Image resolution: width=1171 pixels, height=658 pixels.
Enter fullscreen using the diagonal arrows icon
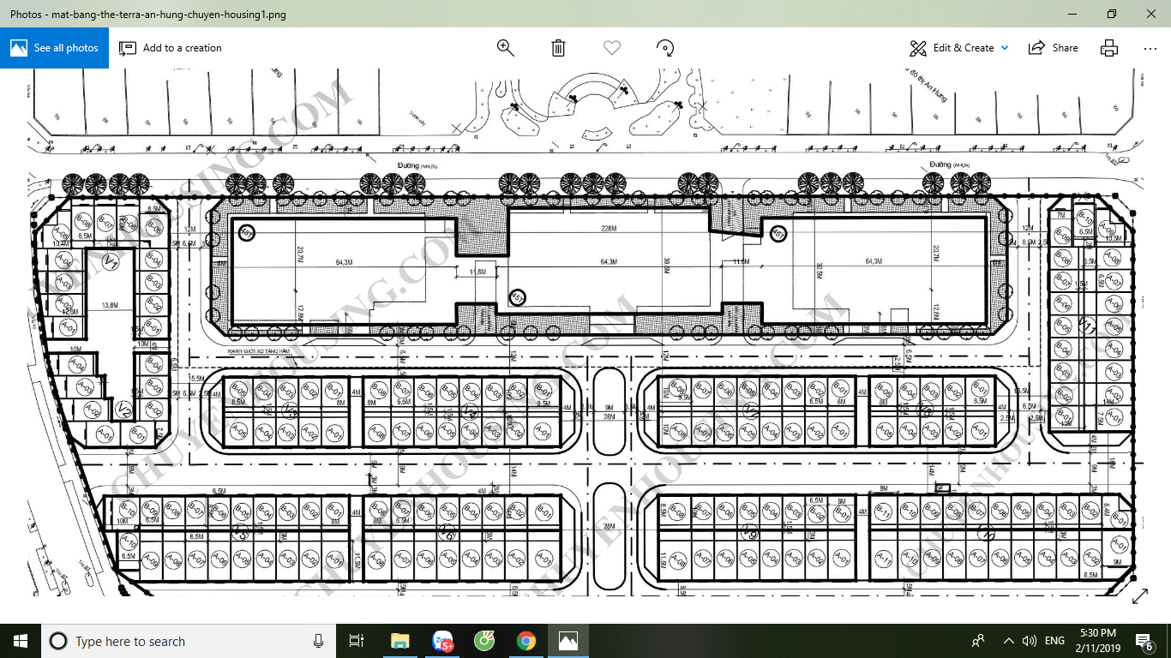(1140, 596)
